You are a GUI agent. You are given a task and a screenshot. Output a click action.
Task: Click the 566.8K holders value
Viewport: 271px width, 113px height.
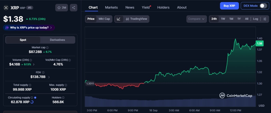pos(58,102)
